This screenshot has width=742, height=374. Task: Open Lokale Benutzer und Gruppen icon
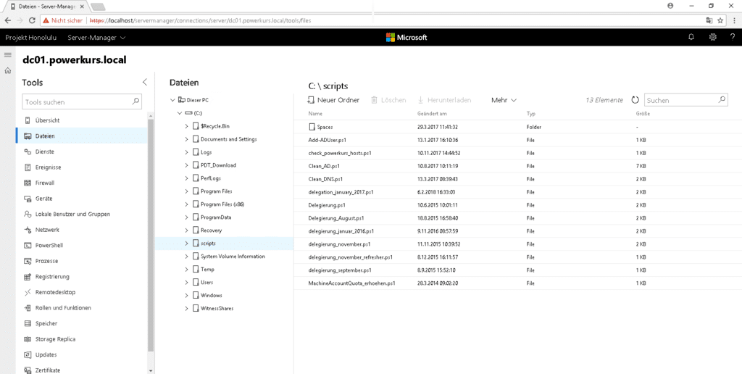tap(28, 214)
